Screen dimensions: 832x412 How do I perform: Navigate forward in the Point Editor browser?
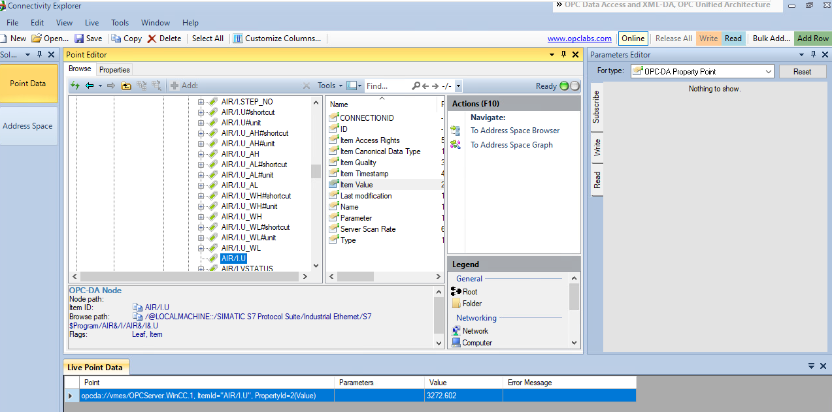pyautogui.click(x=111, y=86)
